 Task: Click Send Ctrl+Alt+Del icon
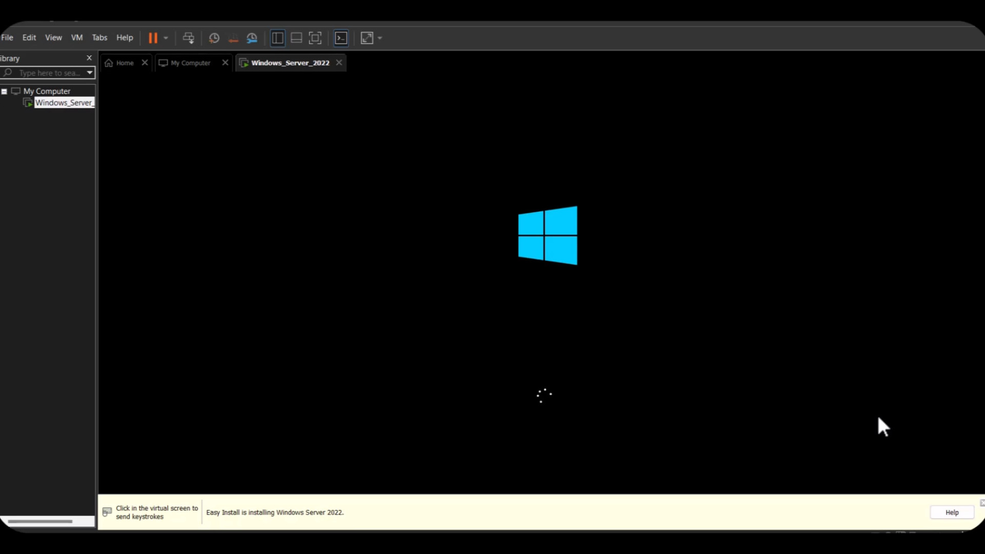coord(188,38)
